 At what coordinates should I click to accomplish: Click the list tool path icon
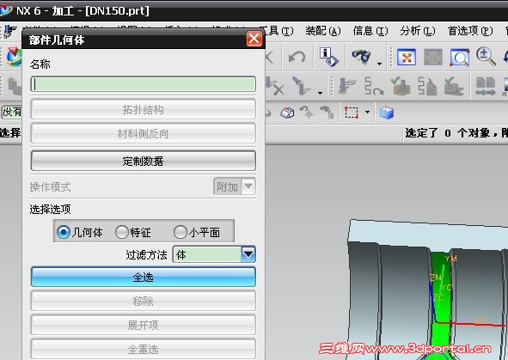tap(427, 86)
